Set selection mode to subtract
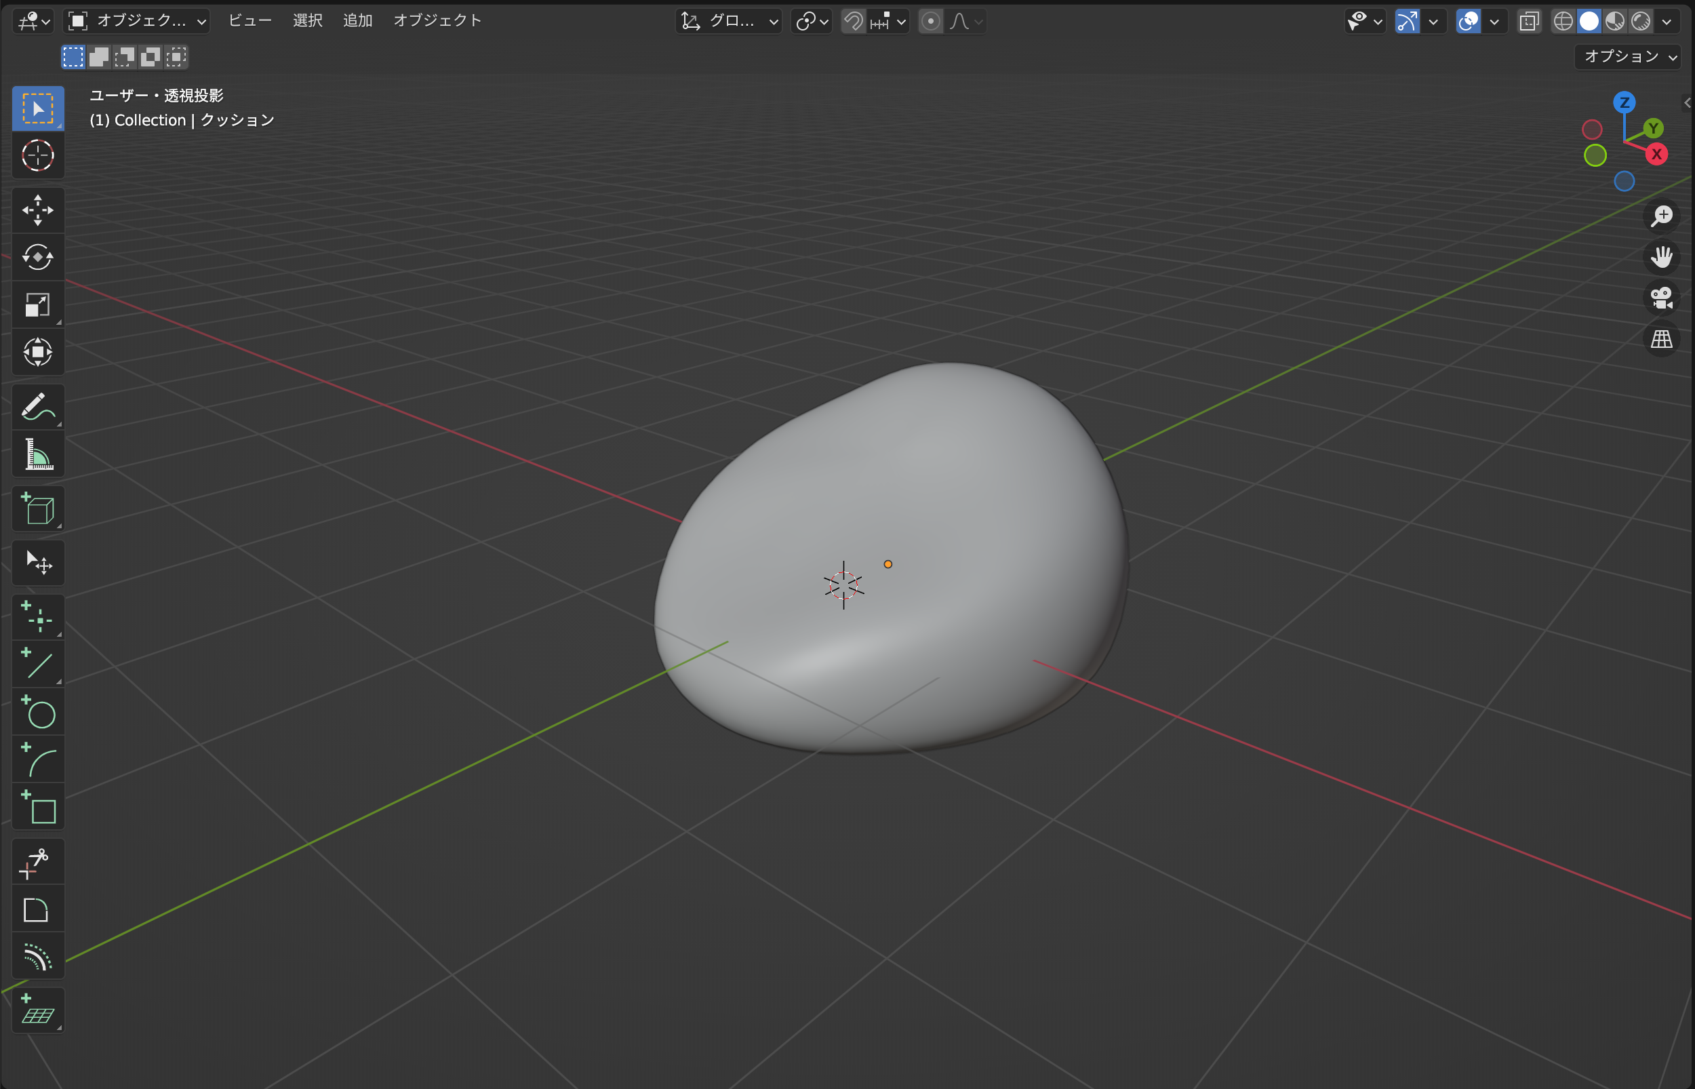 [124, 56]
